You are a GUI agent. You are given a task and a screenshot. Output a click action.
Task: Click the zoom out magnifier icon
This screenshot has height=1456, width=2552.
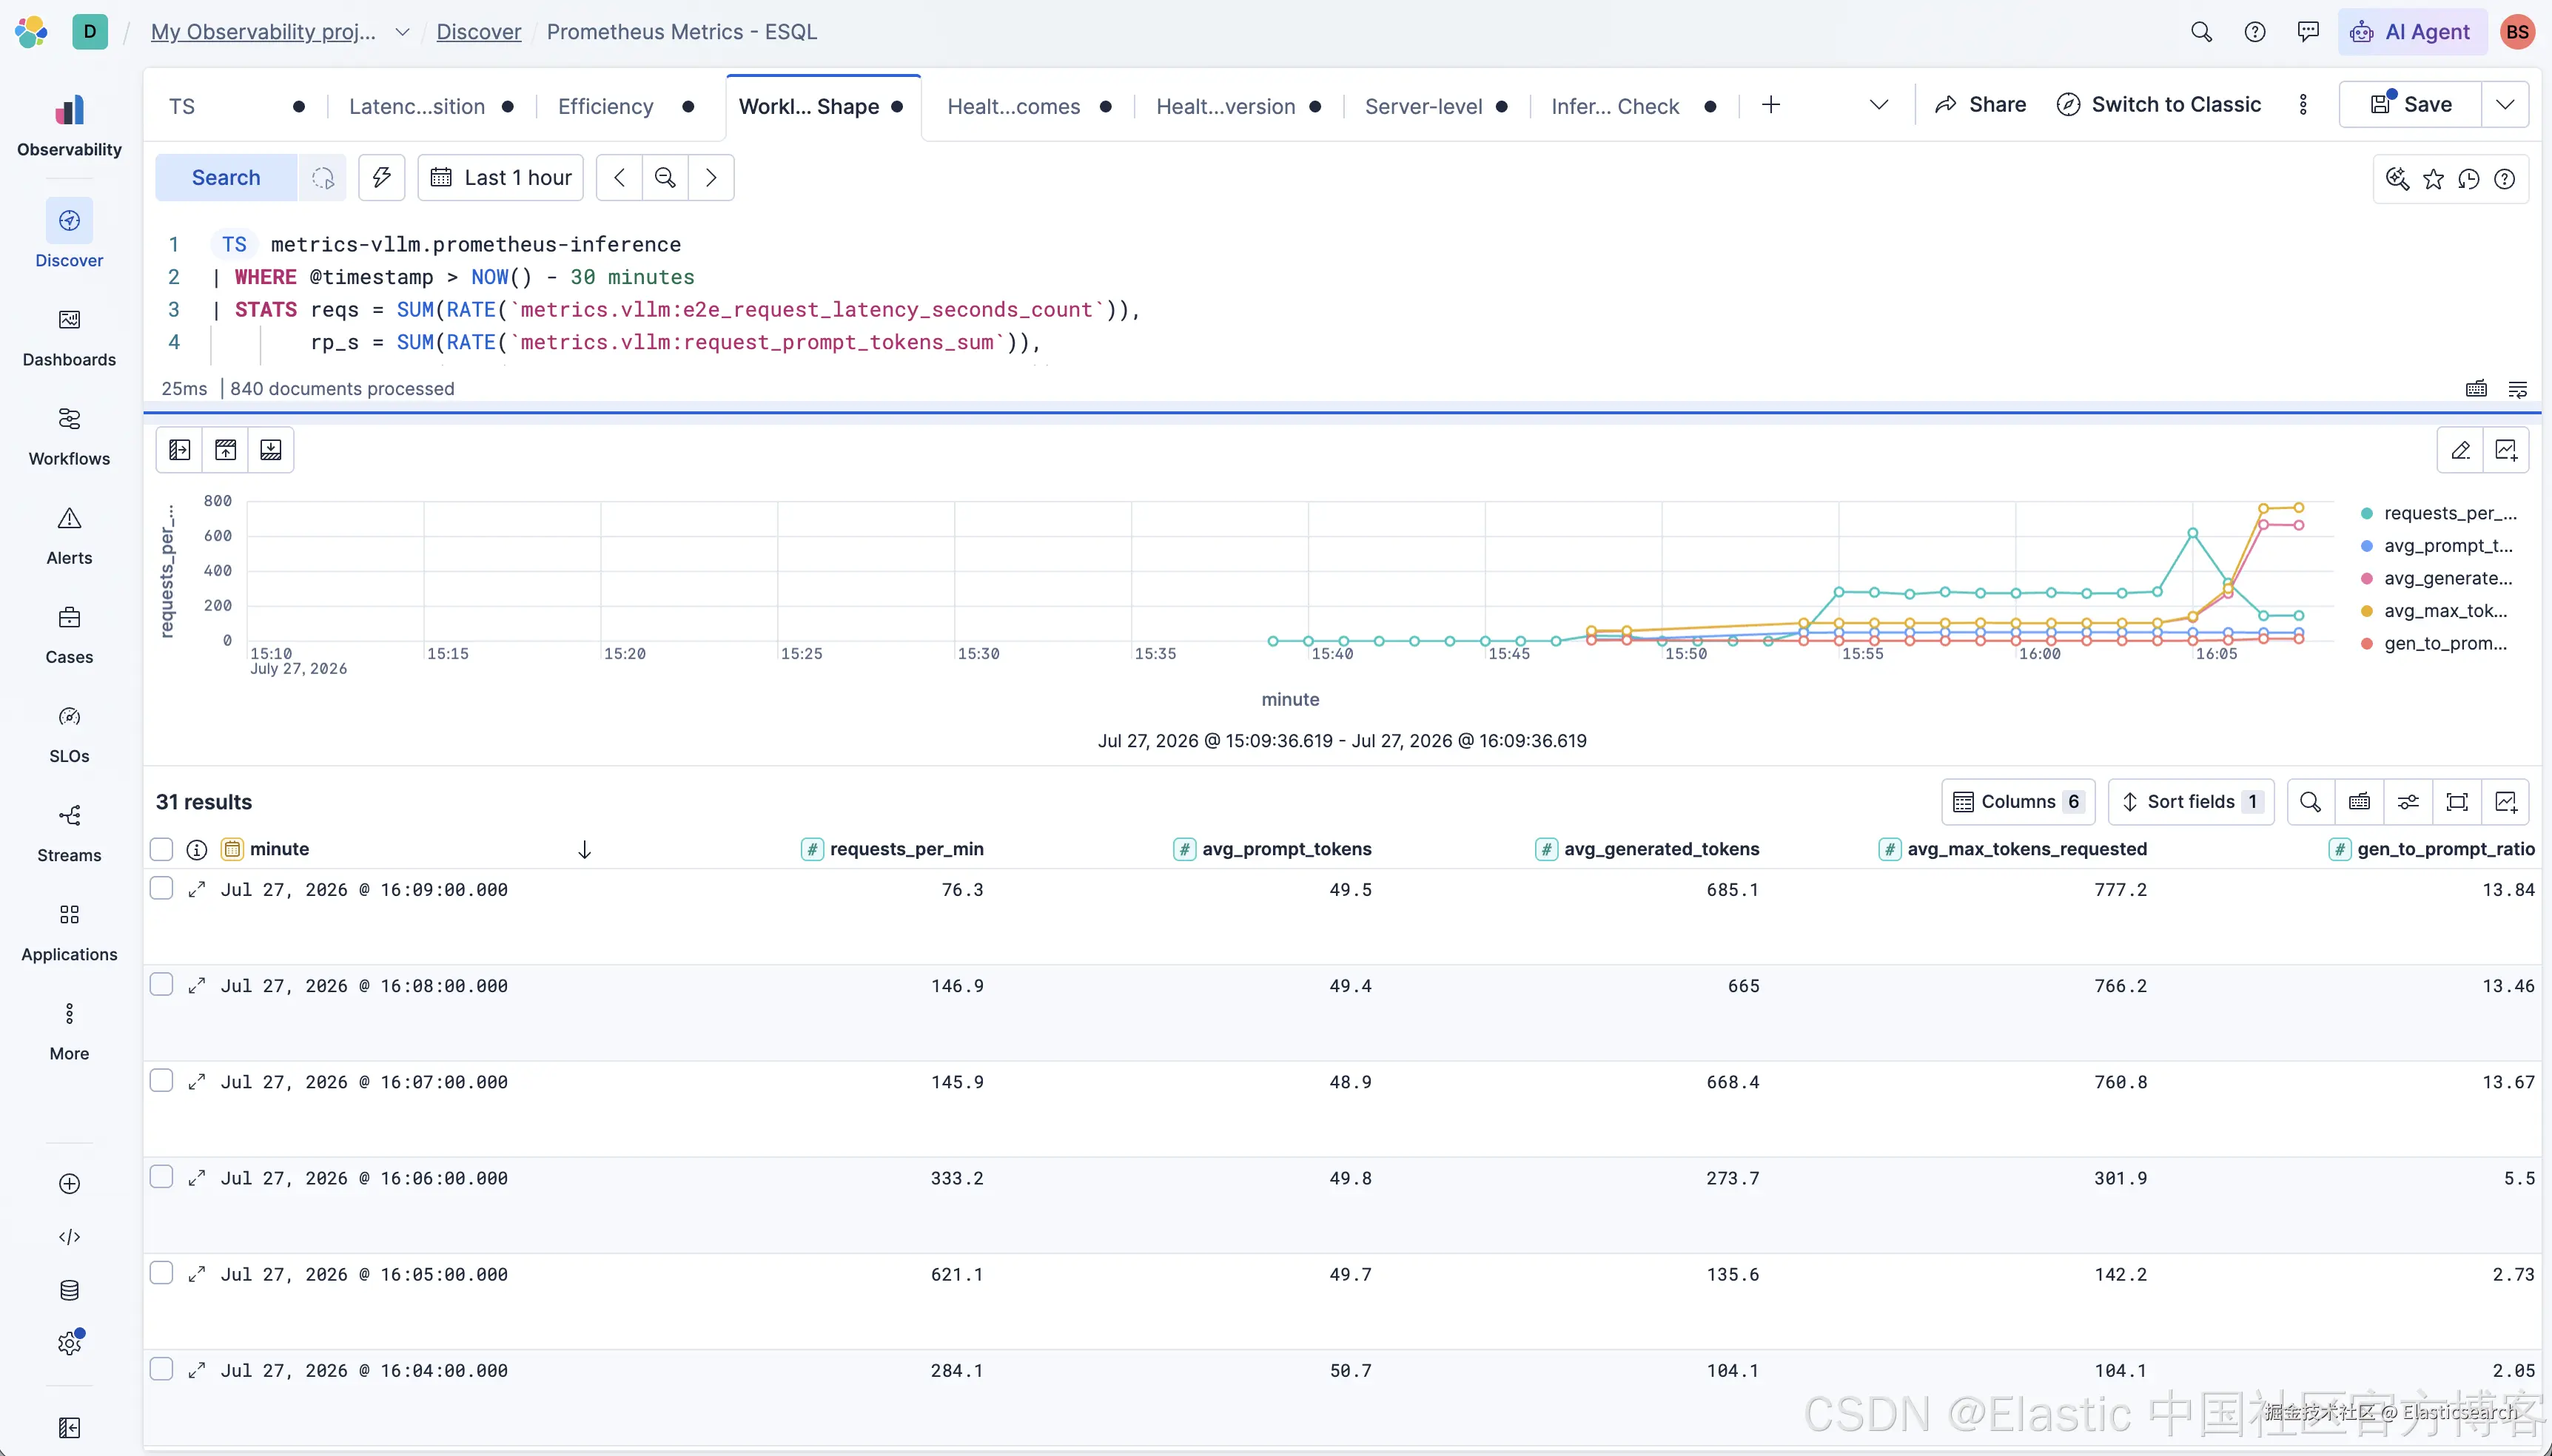(x=665, y=178)
